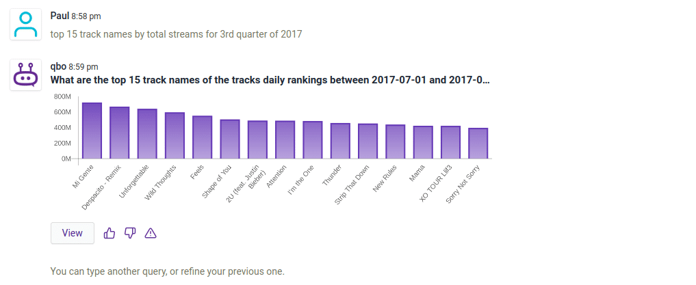Click the Attention bar in chart
Screen dimensions: 696x285
(285, 140)
